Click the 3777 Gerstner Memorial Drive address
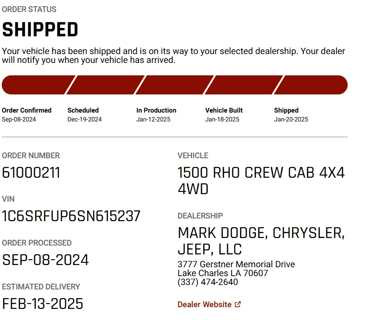The image size is (368, 320). 236,264
